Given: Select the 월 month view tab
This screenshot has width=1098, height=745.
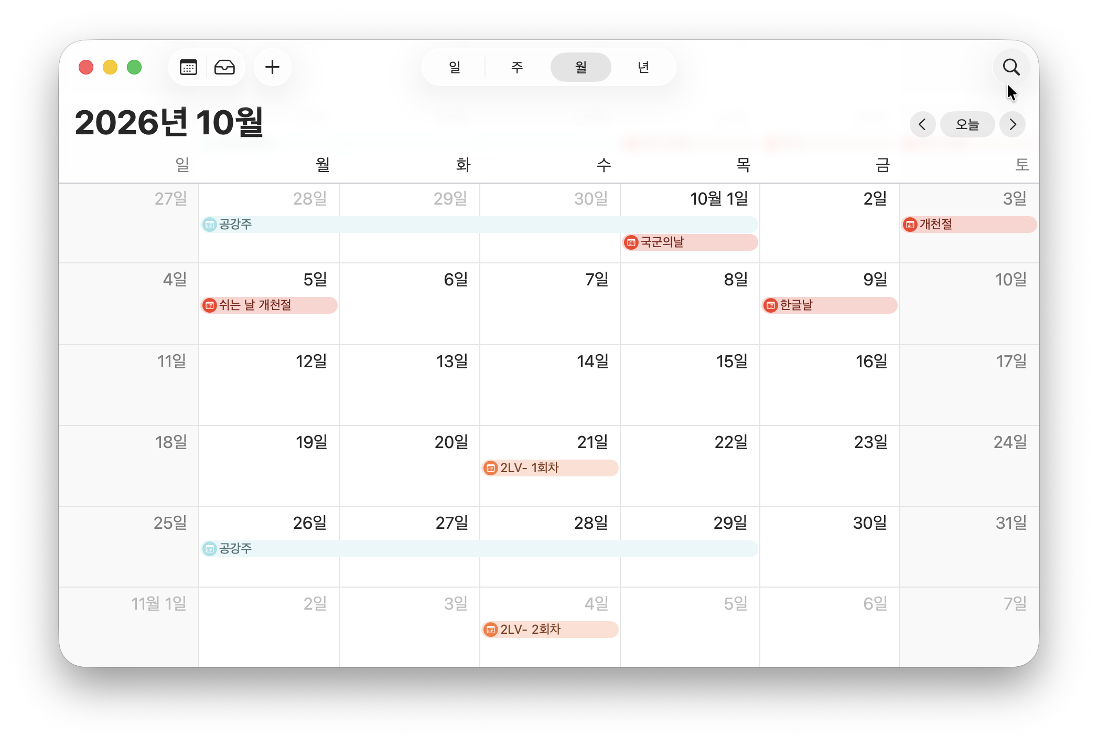Looking at the screenshot, I should click(580, 67).
